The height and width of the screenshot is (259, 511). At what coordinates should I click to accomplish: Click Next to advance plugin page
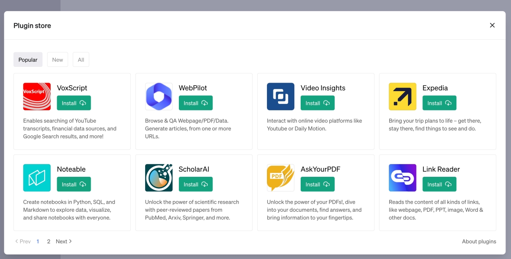click(x=64, y=242)
